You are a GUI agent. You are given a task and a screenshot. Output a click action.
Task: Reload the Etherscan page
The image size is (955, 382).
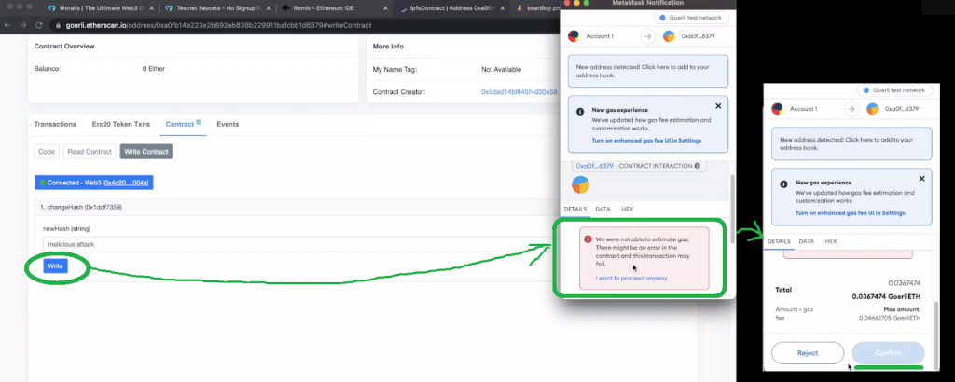[39, 25]
